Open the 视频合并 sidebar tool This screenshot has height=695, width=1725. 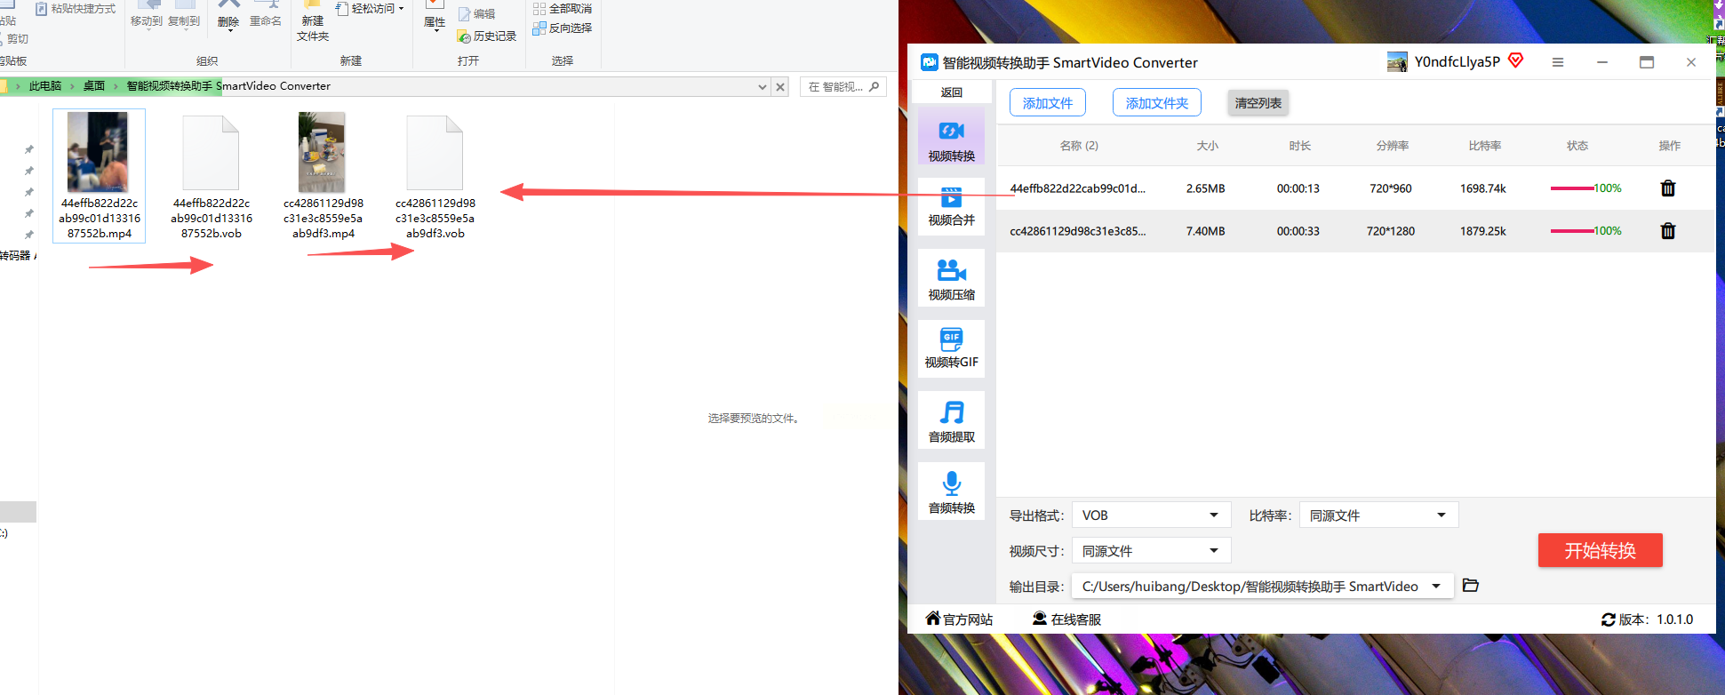coord(951,206)
